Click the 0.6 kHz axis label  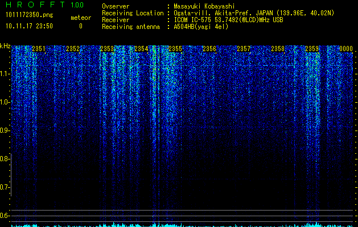point(4,216)
